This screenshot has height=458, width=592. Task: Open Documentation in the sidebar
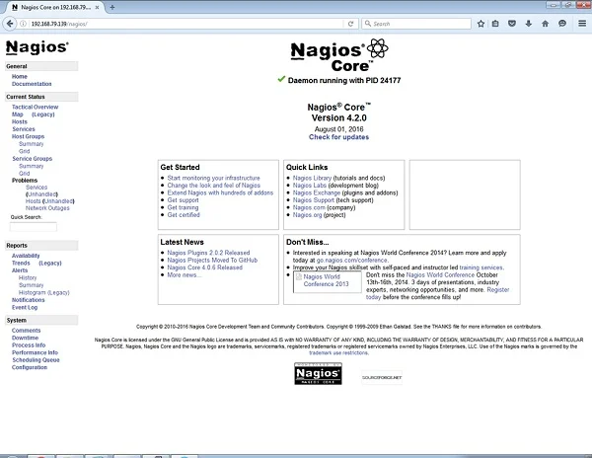[x=32, y=84]
